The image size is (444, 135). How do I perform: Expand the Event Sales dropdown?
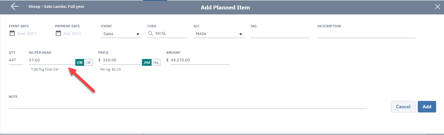(121, 34)
